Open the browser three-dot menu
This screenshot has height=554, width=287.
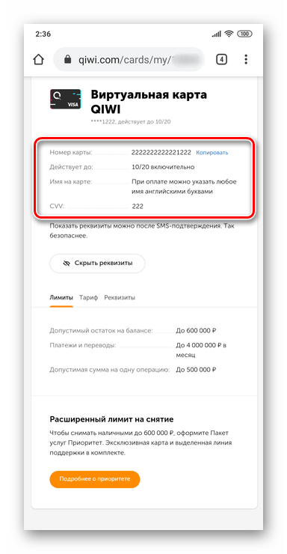(x=246, y=59)
